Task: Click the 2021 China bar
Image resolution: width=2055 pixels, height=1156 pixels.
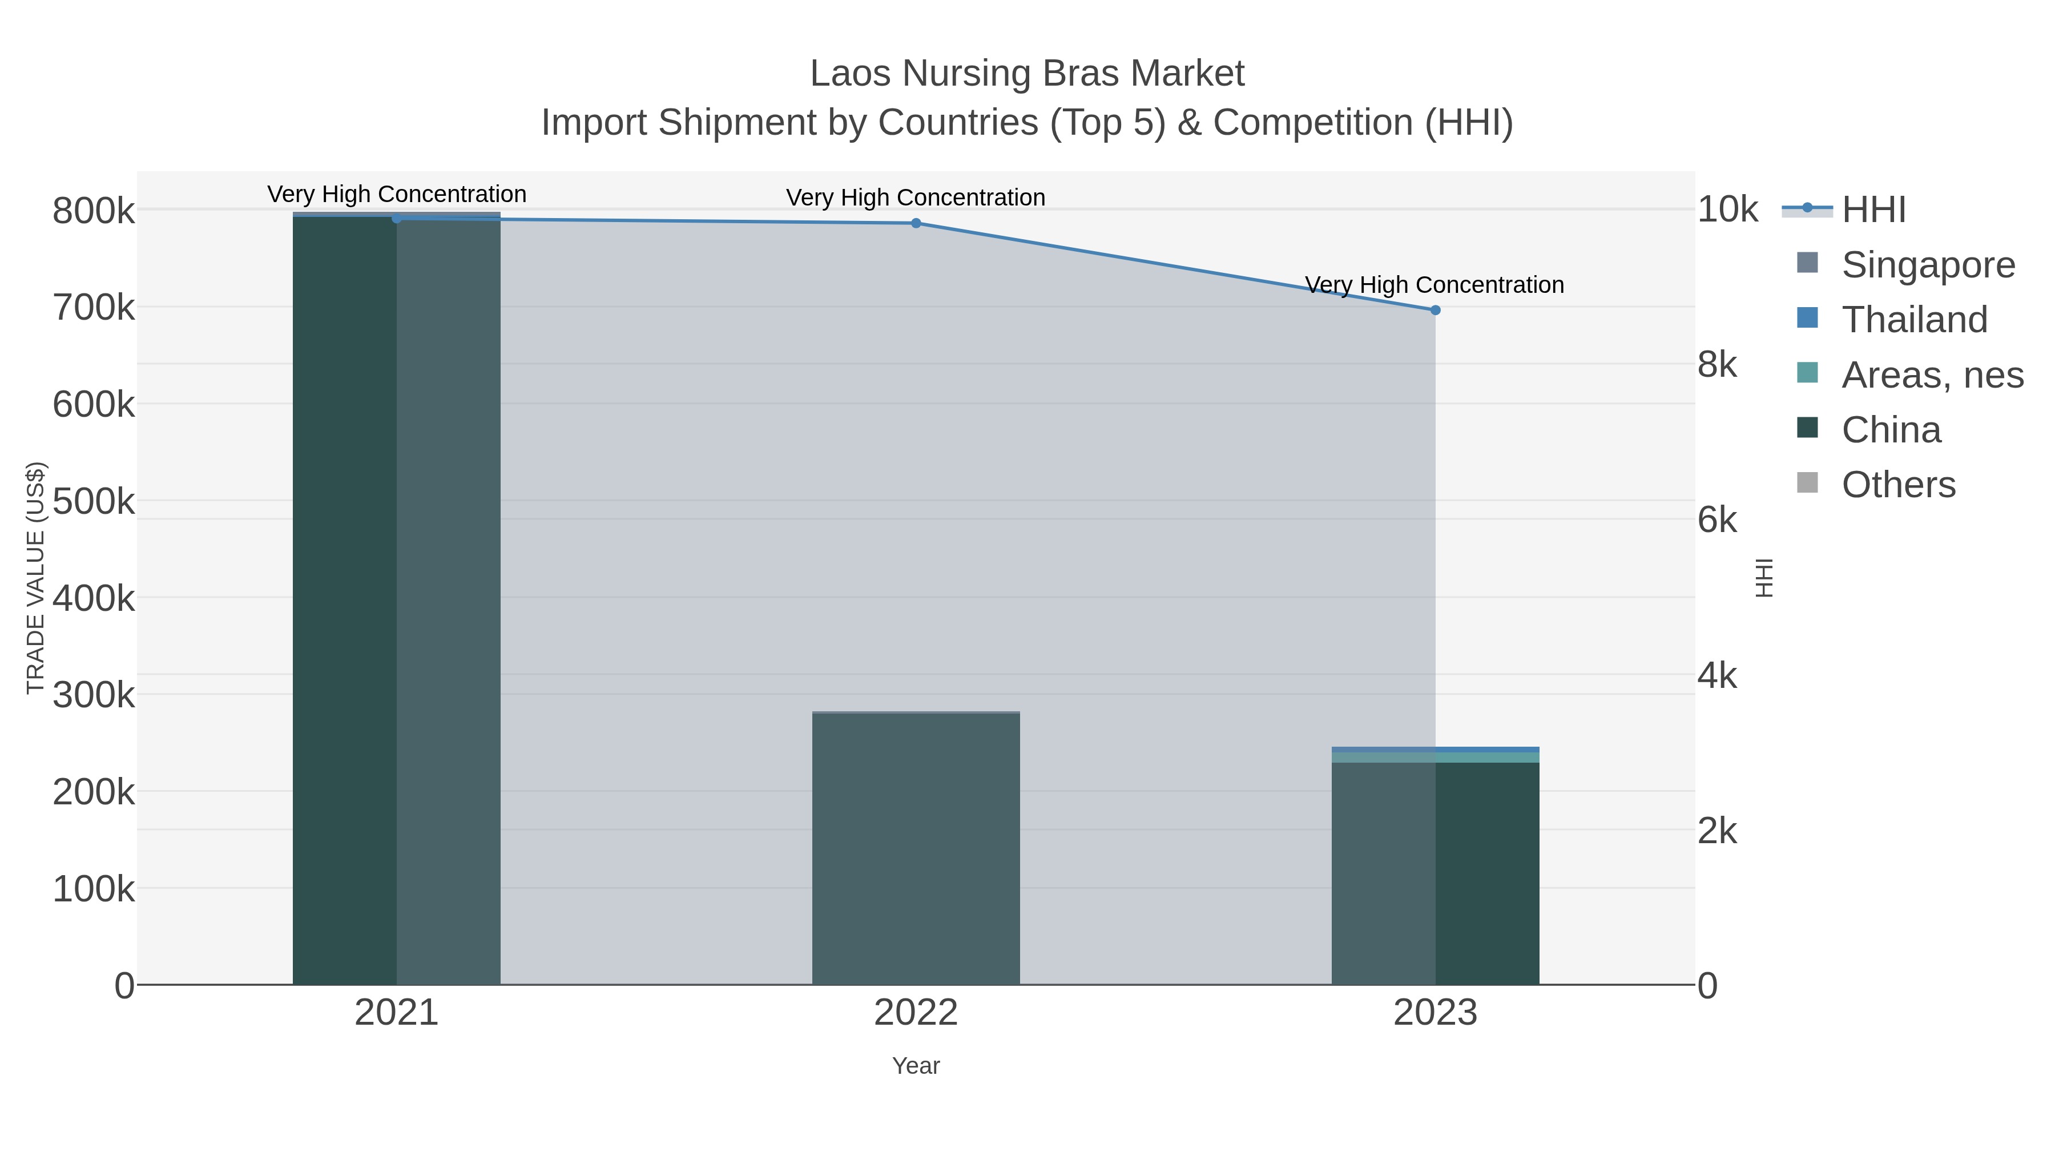Action: coord(397,601)
